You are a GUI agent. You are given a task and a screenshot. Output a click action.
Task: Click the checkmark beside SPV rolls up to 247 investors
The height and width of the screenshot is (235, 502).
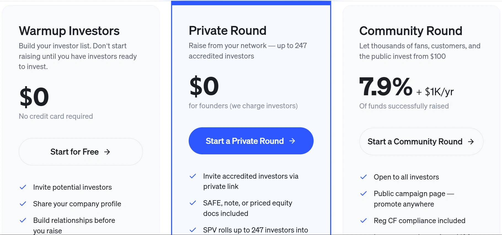coord(193,230)
